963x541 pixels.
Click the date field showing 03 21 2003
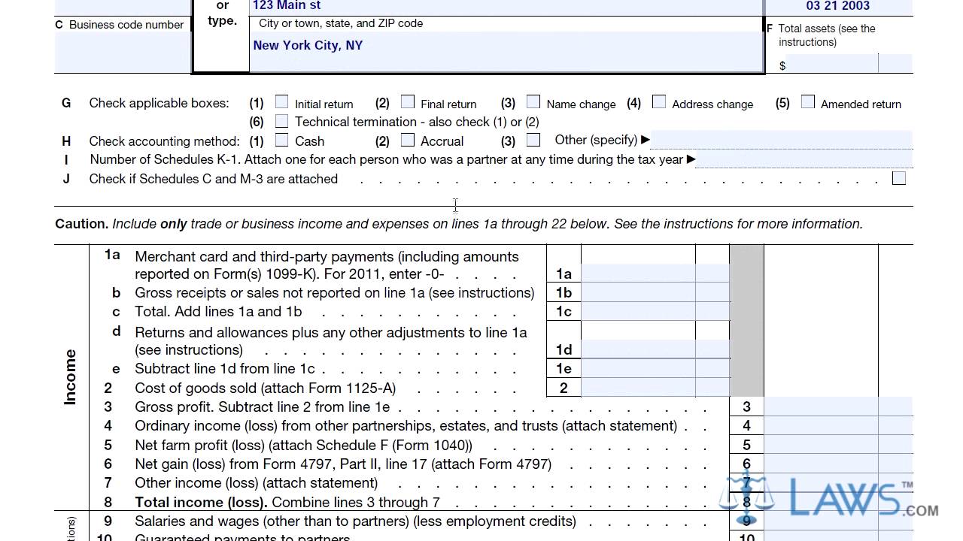click(x=838, y=6)
